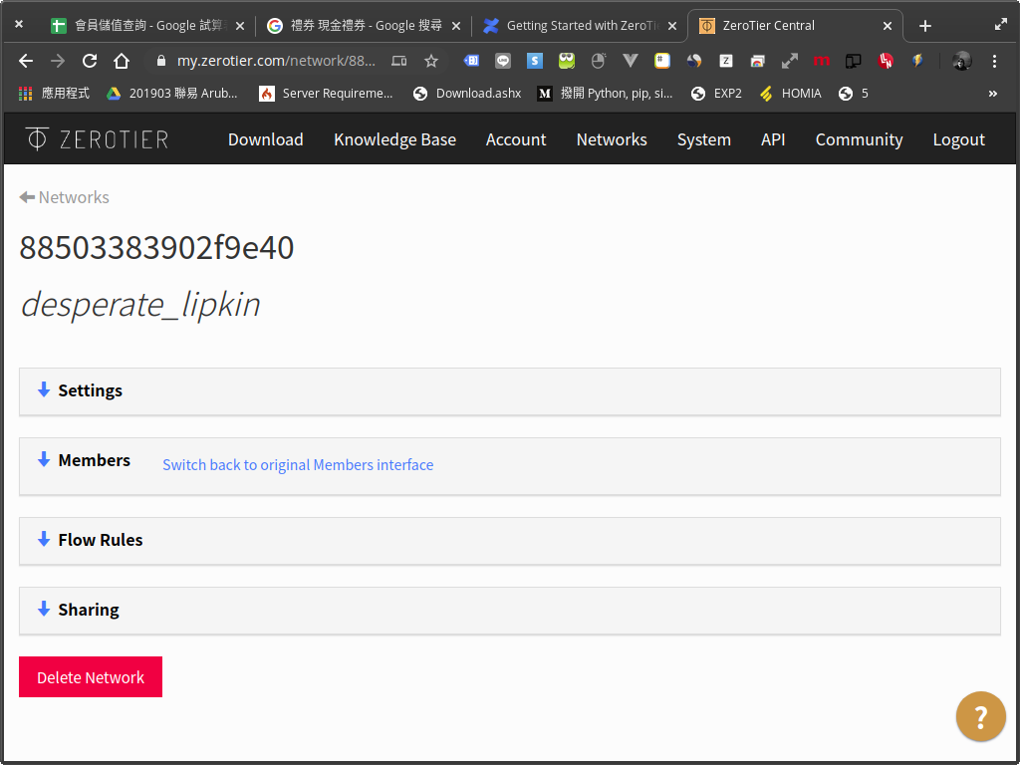
Task: Visit the Community page
Action: [x=859, y=139]
